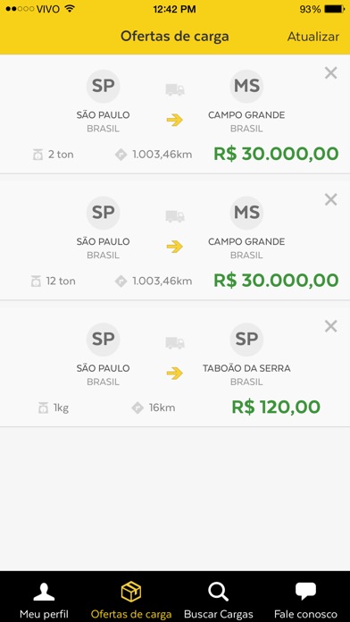Screen dimensions: 350x622
Task: Tap the yellow arrow in the third offer
Action: coord(174,374)
